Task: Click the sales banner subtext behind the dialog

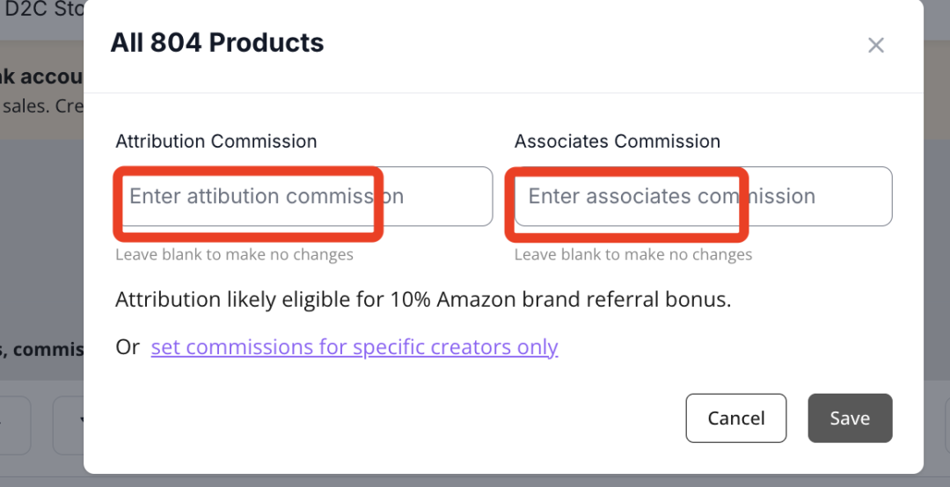Action: (41, 106)
